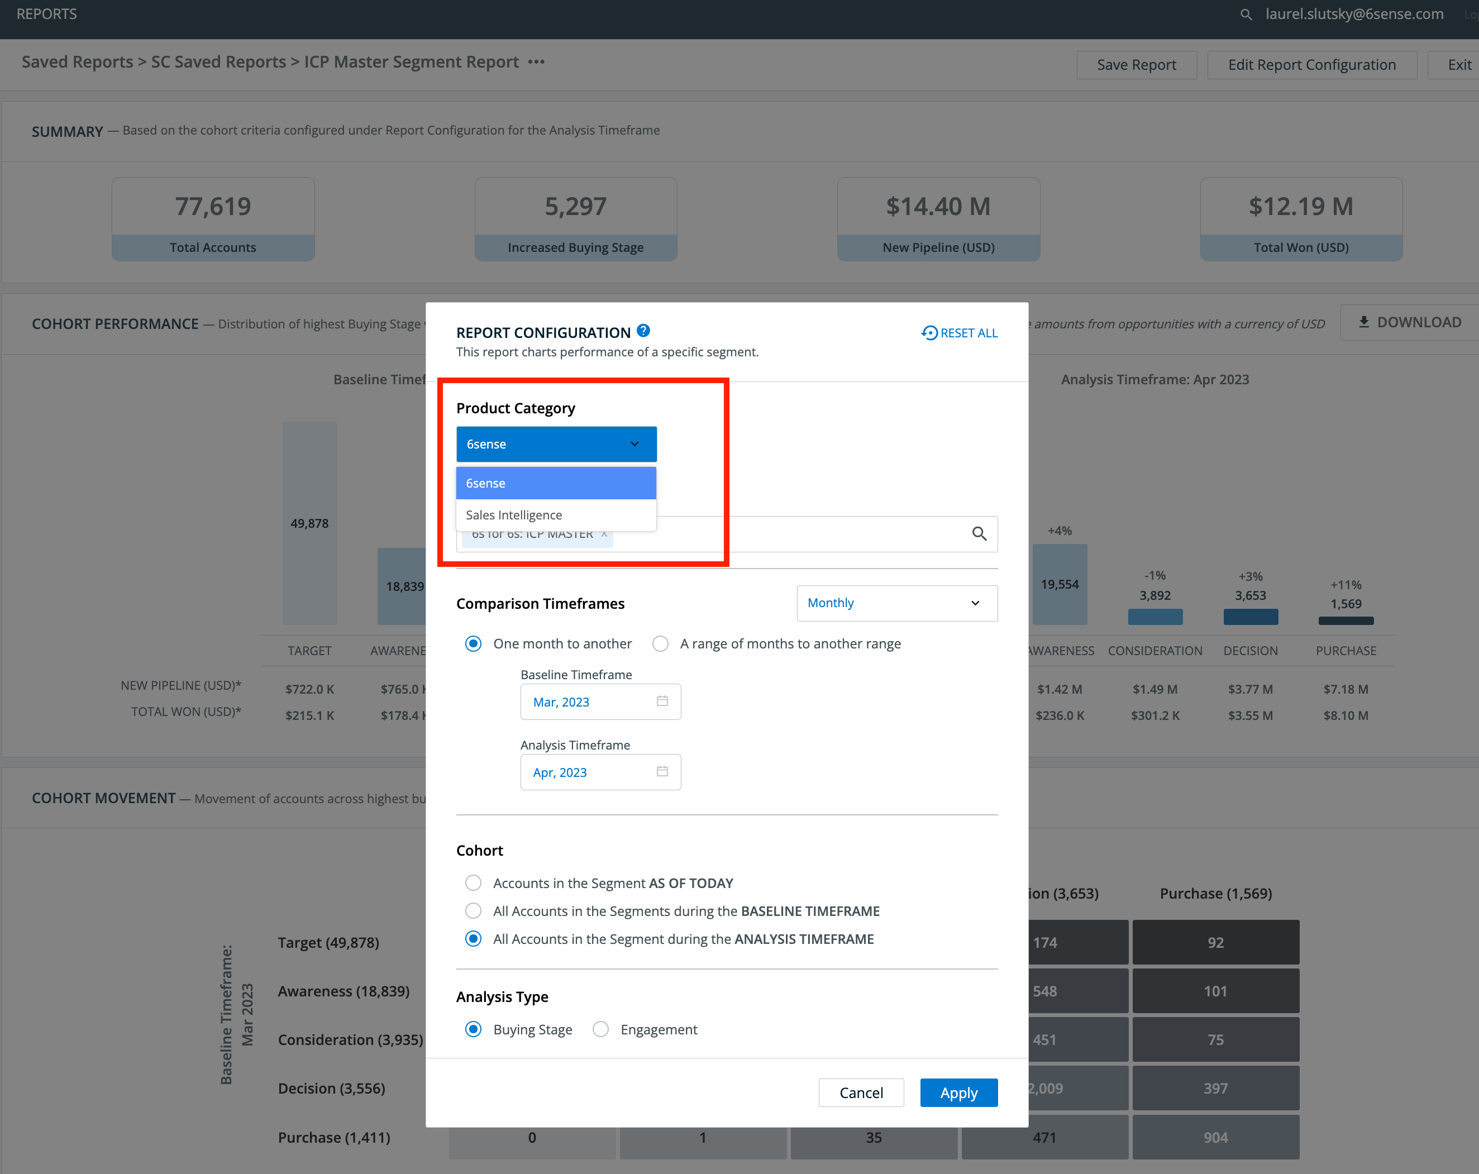Click the 3,653 Decision bar value
The image size is (1479, 1174).
(x=1251, y=595)
